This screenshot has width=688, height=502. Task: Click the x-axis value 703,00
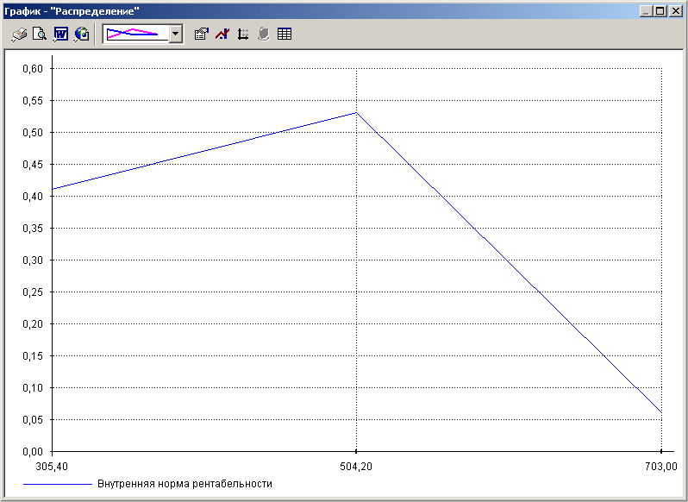661,466
